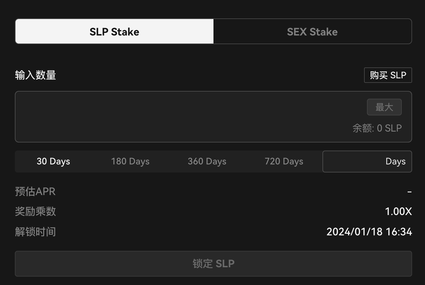425x285 pixels.
Task: Switch to the SLP Stake tab
Action: point(114,32)
